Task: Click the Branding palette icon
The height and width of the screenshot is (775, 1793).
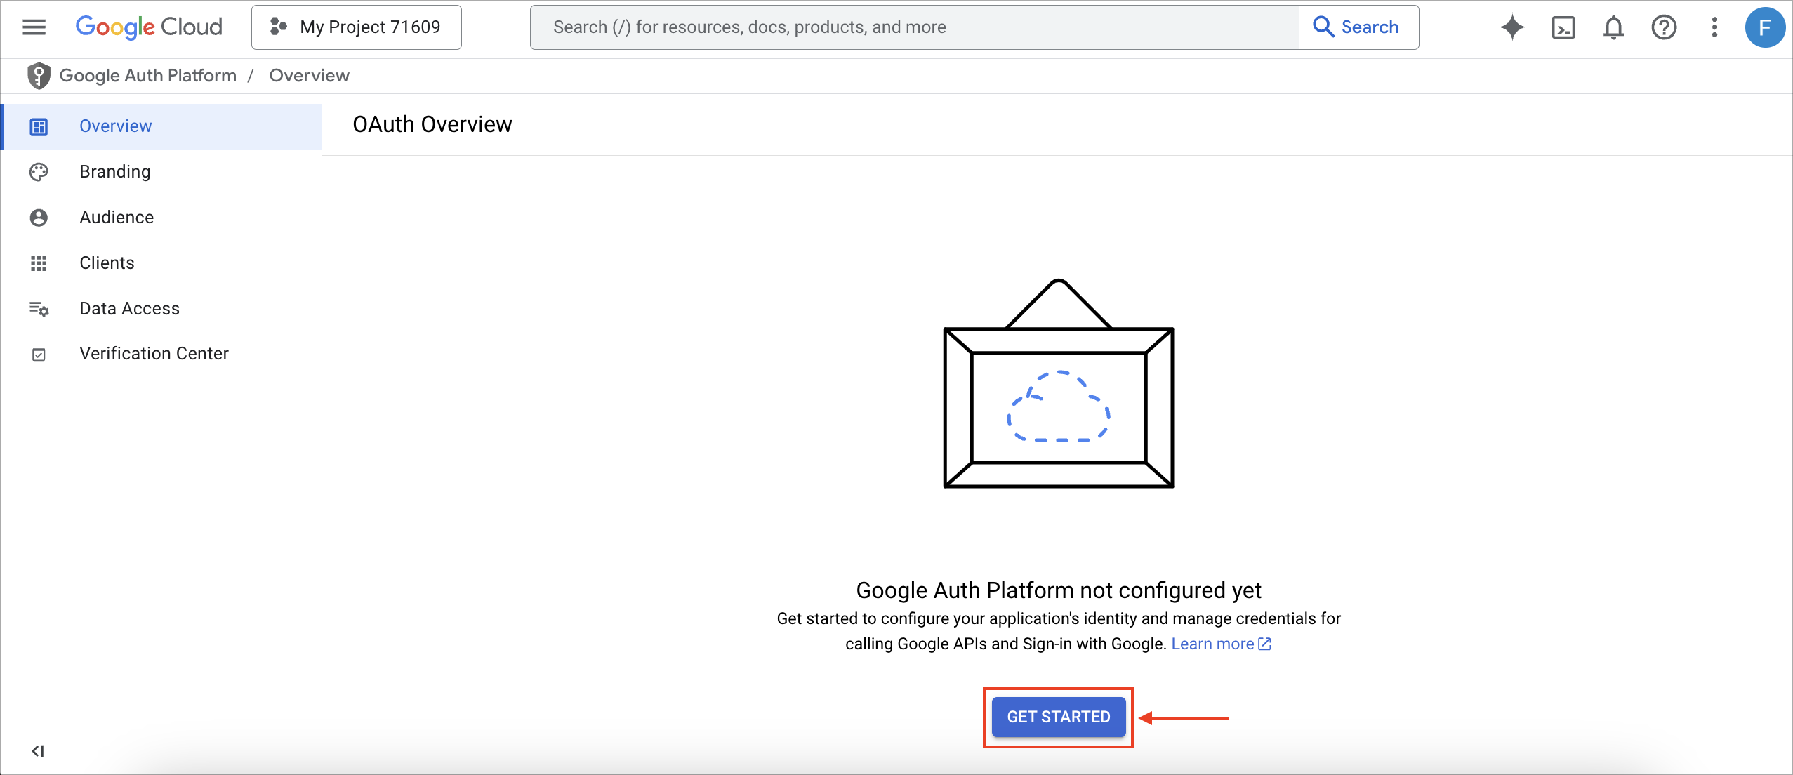Action: [x=39, y=172]
